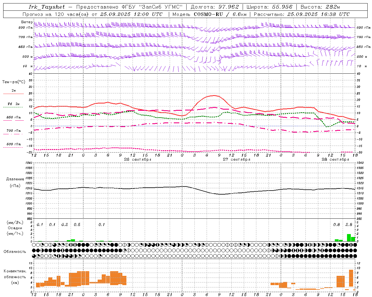Click the lowest dip of the black pressure curve
The height and width of the screenshot is (297, 372).
click(221, 194)
